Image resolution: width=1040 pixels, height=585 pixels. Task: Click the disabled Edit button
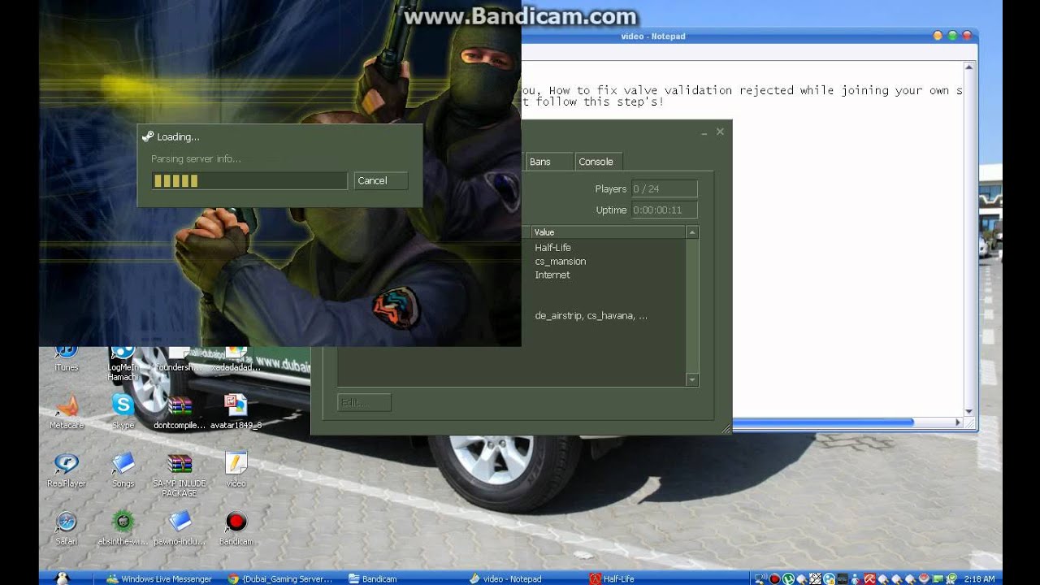[364, 402]
